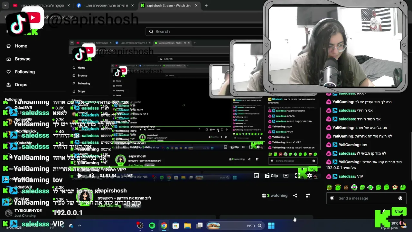Click the green Chat button
Image resolution: width=412 pixels, height=232 pixels.
399,211
